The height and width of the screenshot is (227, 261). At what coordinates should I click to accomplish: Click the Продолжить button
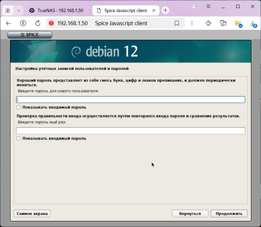tap(229, 214)
